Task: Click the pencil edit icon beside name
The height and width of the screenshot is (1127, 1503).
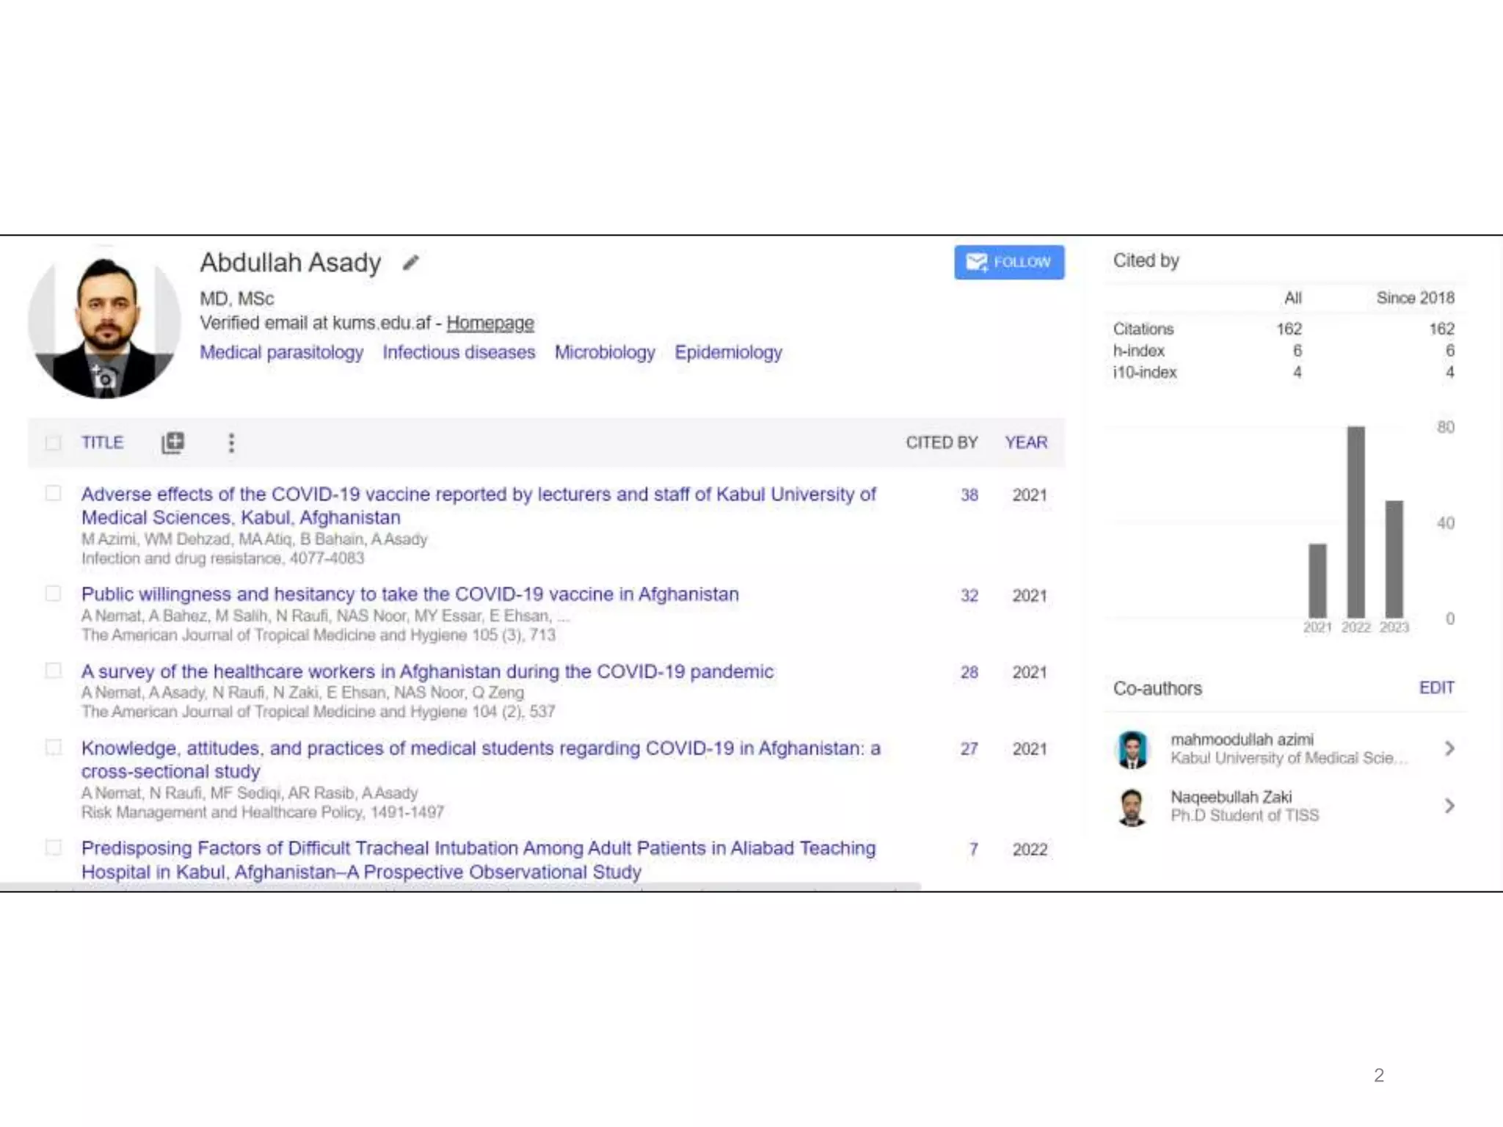Action: click(x=411, y=263)
